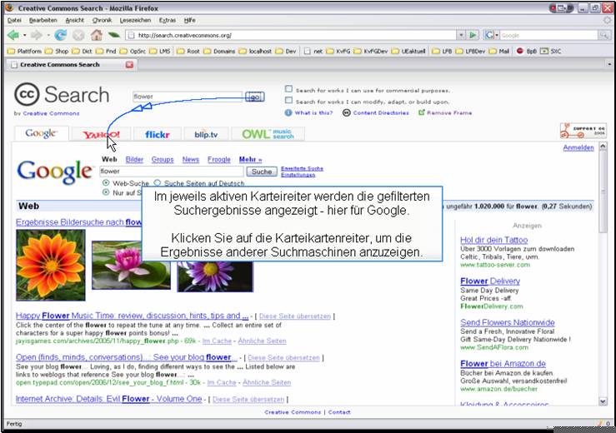Go to the Home page icon
This screenshot has width=616, height=433.
[x=96, y=35]
